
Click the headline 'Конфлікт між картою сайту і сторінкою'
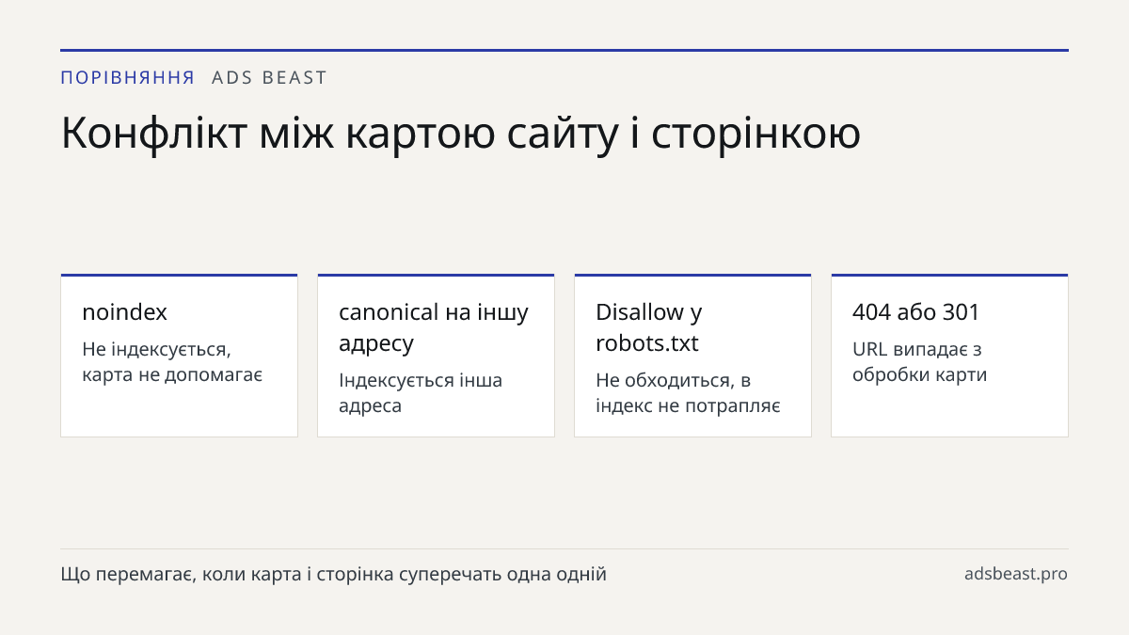(x=460, y=134)
